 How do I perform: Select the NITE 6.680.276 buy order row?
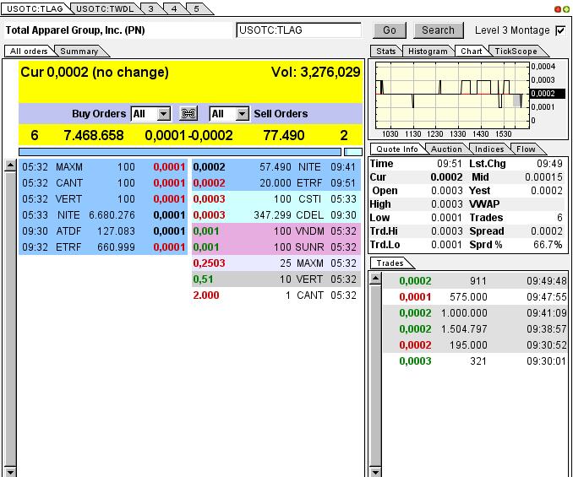tap(103, 215)
